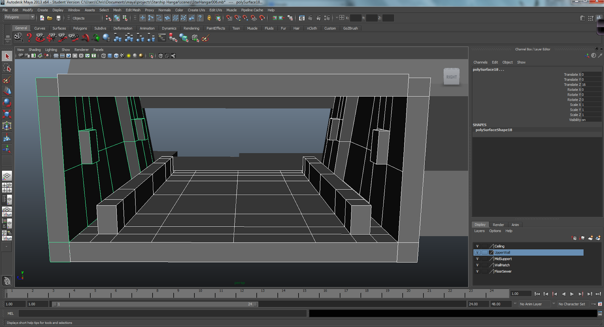This screenshot has width=604, height=327.
Task: Open scene folder icon in status line
Action: point(50,18)
